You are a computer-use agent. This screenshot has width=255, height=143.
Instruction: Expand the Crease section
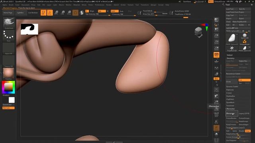coord(229,93)
